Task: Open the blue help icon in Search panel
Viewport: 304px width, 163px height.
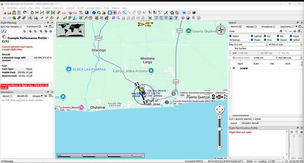Action: (295, 31)
